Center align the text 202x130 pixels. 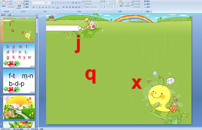point(67,7)
